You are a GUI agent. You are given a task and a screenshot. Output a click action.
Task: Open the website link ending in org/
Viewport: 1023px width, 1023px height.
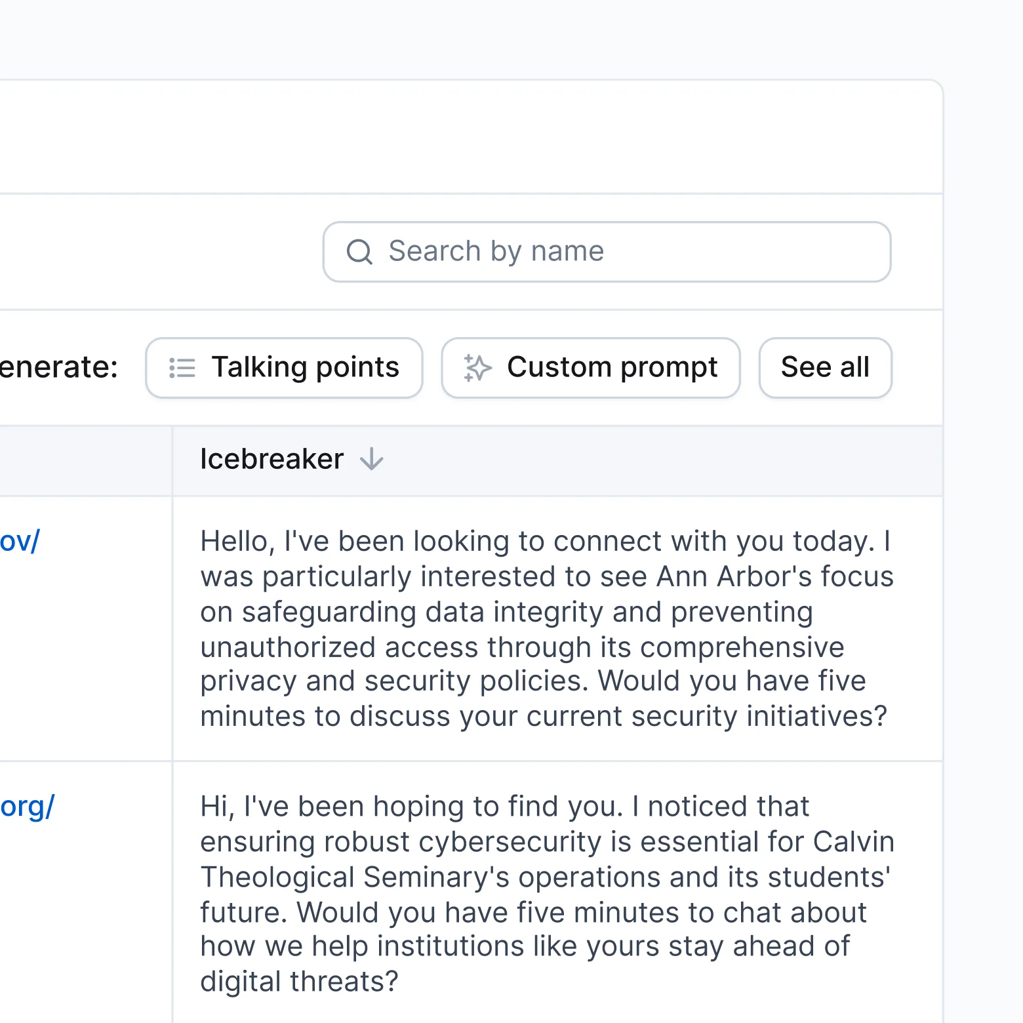pos(28,807)
